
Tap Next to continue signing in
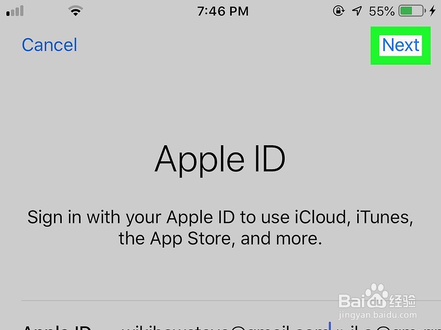coord(400,45)
